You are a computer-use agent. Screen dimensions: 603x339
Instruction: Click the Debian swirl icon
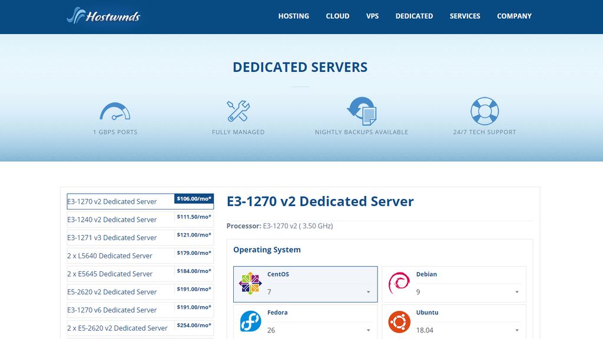(x=399, y=282)
